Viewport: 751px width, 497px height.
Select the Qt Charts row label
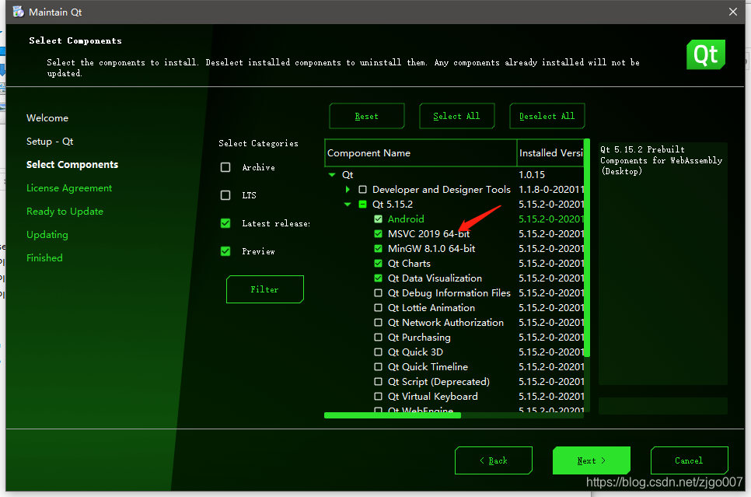coord(409,264)
